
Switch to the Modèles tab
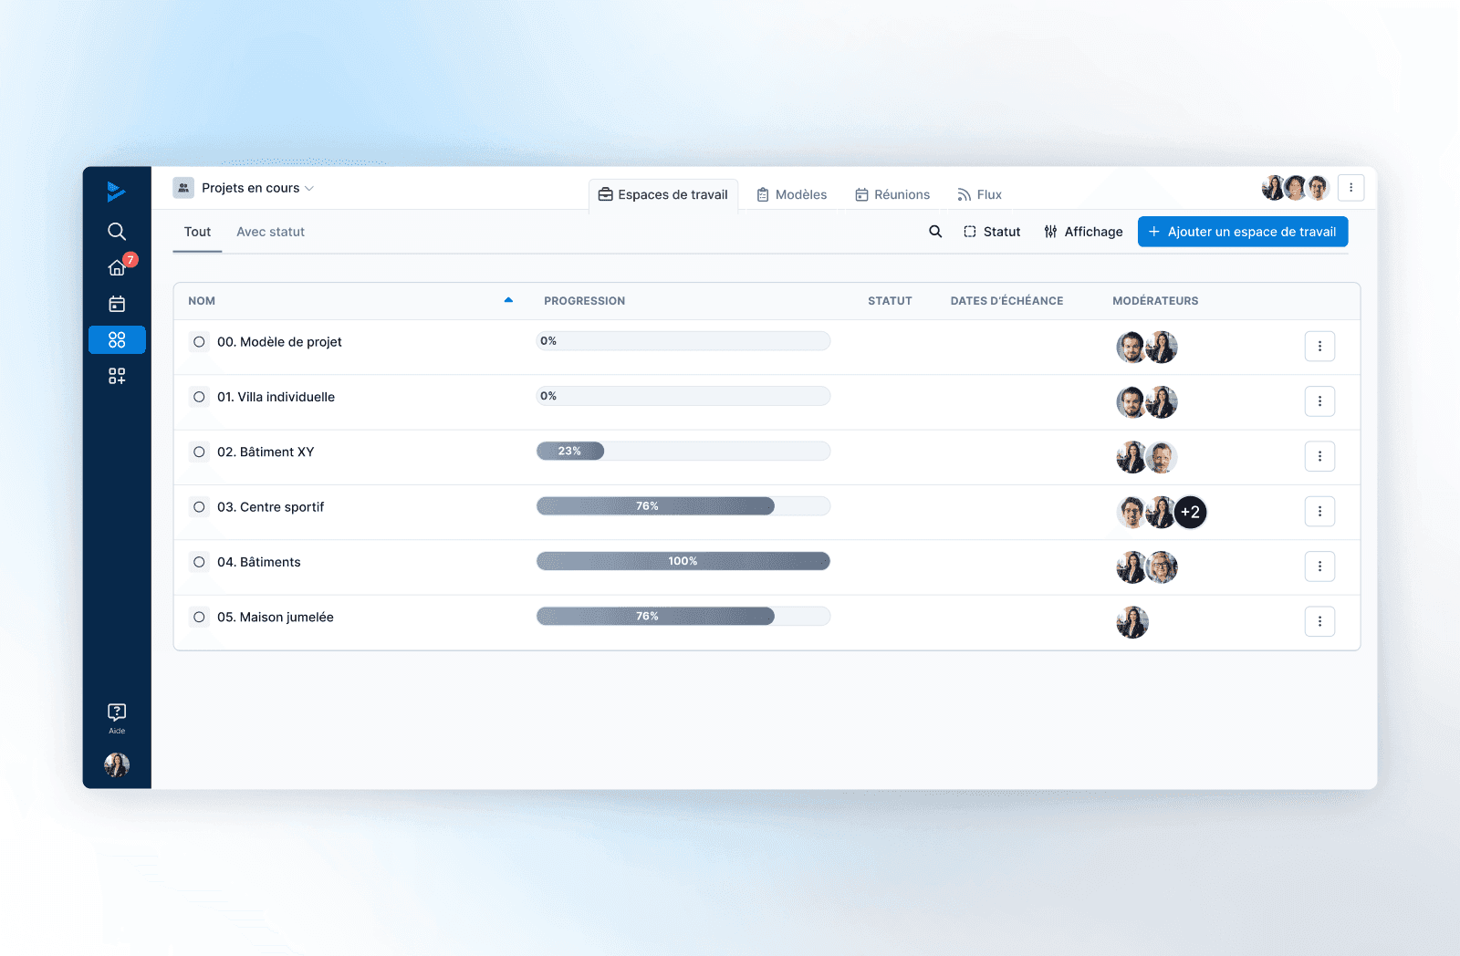coord(791,194)
